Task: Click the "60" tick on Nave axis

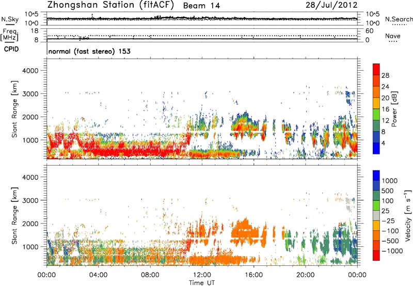Action: (x=369, y=31)
